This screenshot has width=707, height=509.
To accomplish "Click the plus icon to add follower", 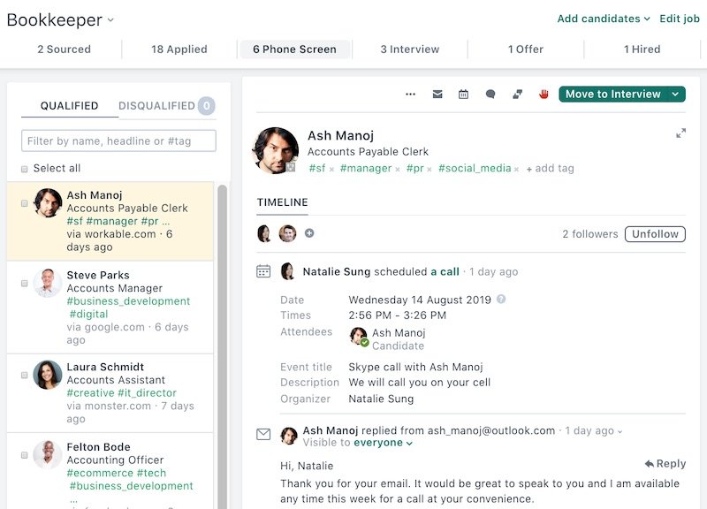I will [309, 233].
